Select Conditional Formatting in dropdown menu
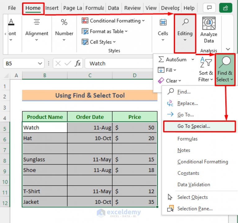The height and width of the screenshot is (223, 238). pos(203,162)
